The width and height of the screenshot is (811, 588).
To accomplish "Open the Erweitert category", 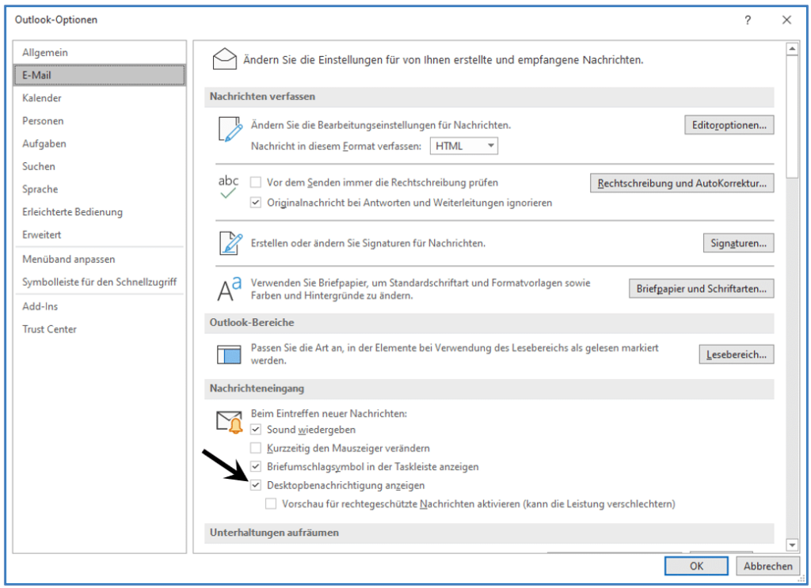I will pyautogui.click(x=99, y=234).
